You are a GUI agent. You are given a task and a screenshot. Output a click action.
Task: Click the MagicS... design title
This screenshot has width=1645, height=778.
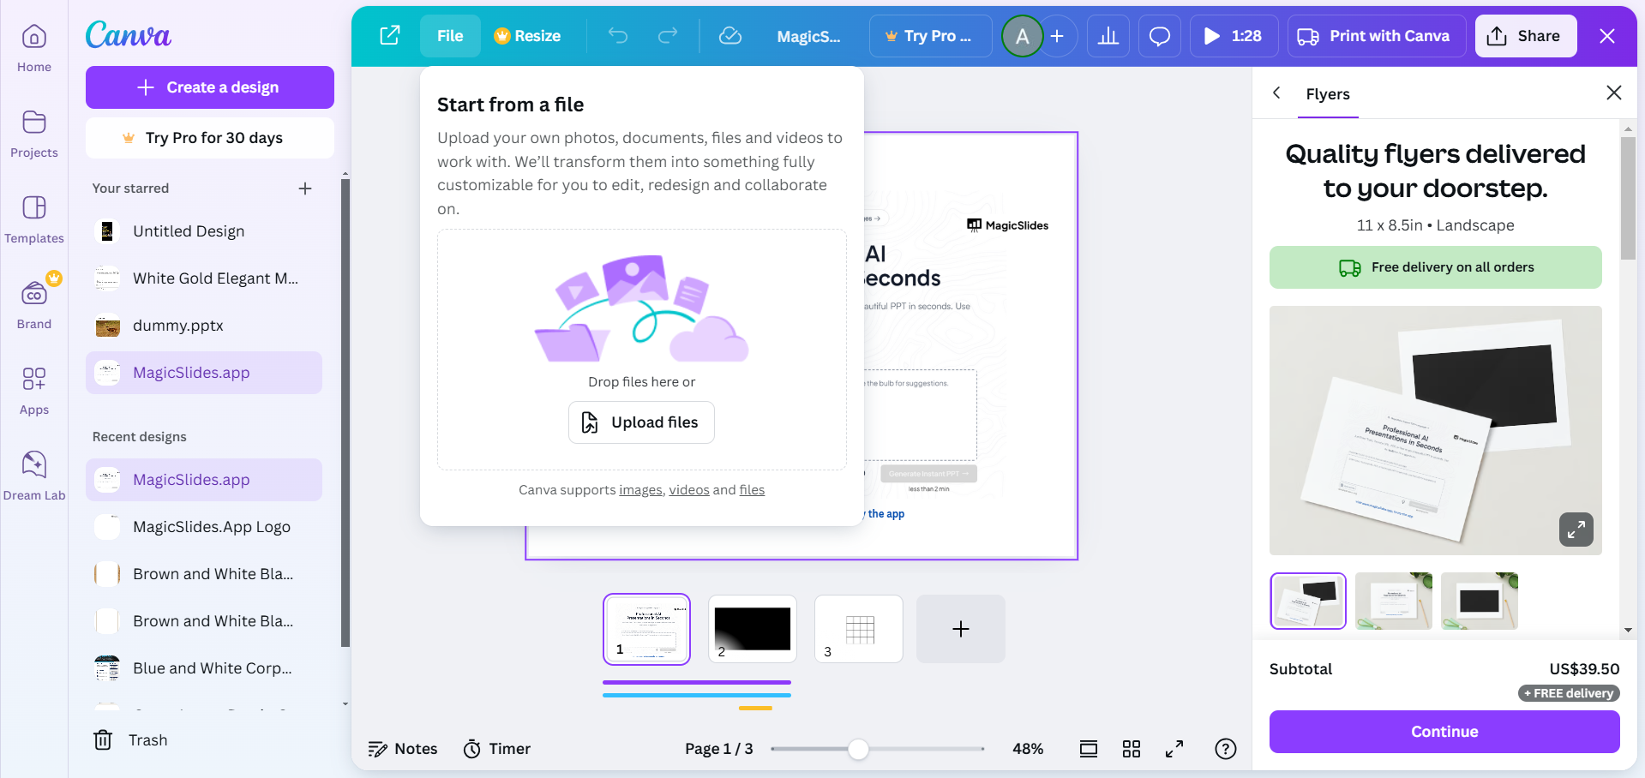[x=808, y=36]
